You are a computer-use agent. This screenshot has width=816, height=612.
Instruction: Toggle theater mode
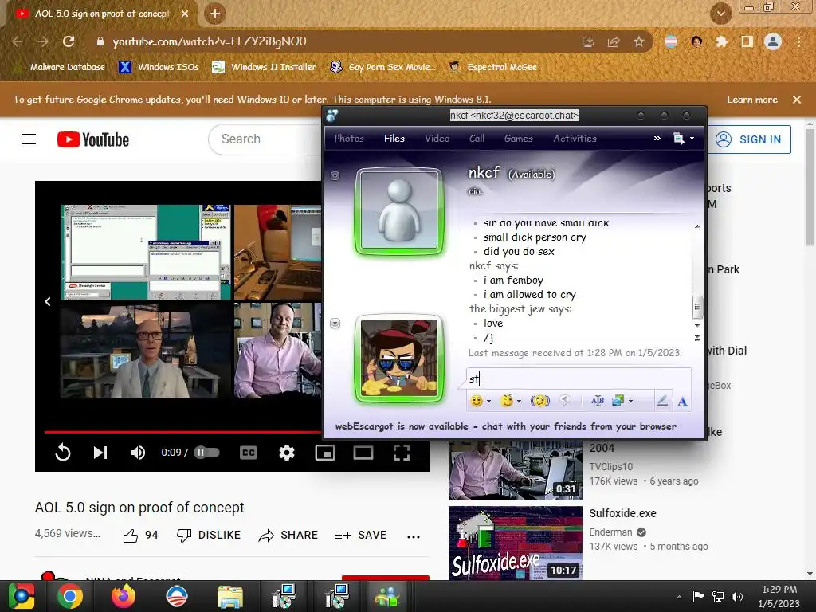[363, 453]
